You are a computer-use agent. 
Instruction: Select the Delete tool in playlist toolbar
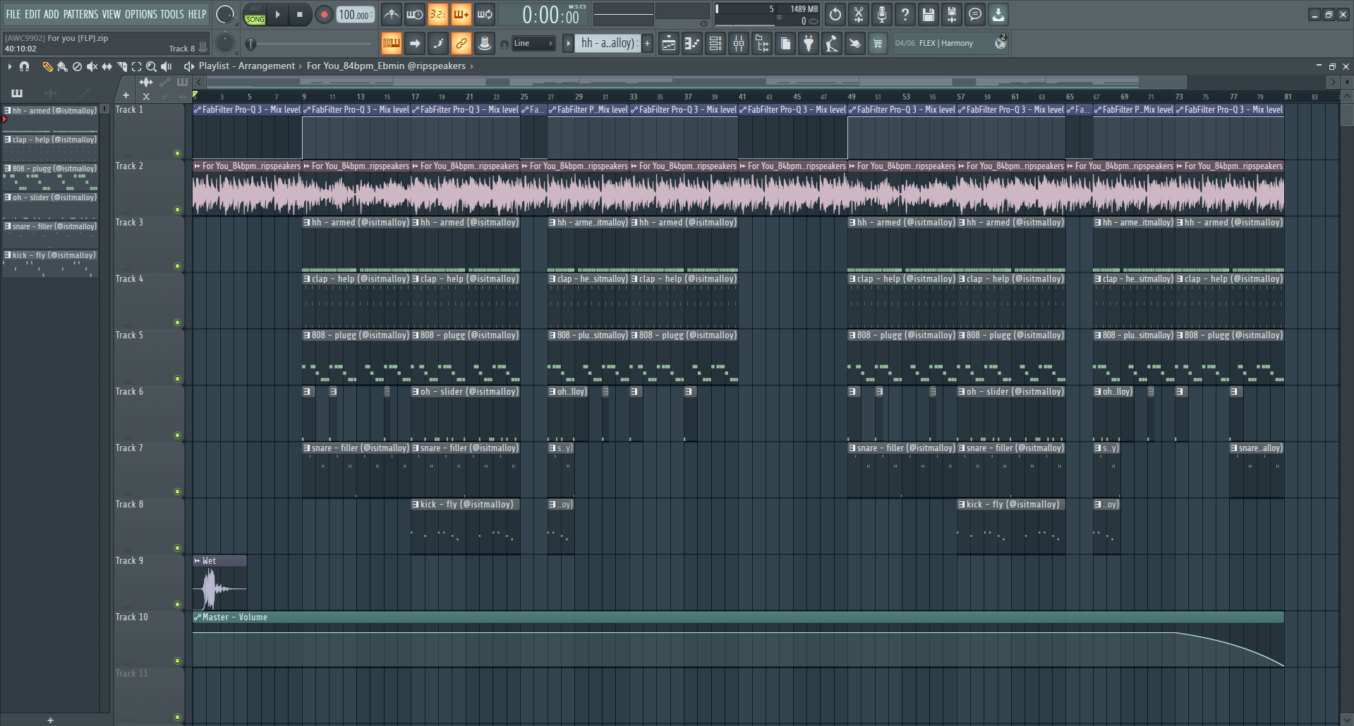(x=77, y=66)
